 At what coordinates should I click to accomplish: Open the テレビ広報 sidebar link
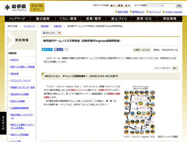(x=16, y=141)
